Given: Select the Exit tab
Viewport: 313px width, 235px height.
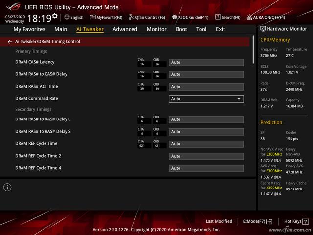Looking at the screenshot, I should [220, 29].
